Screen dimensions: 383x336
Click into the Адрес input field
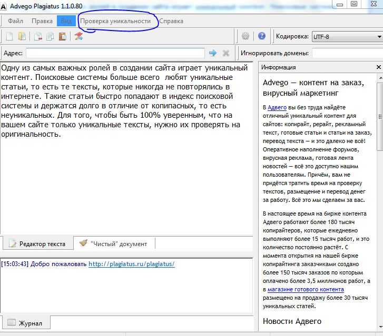115,53
